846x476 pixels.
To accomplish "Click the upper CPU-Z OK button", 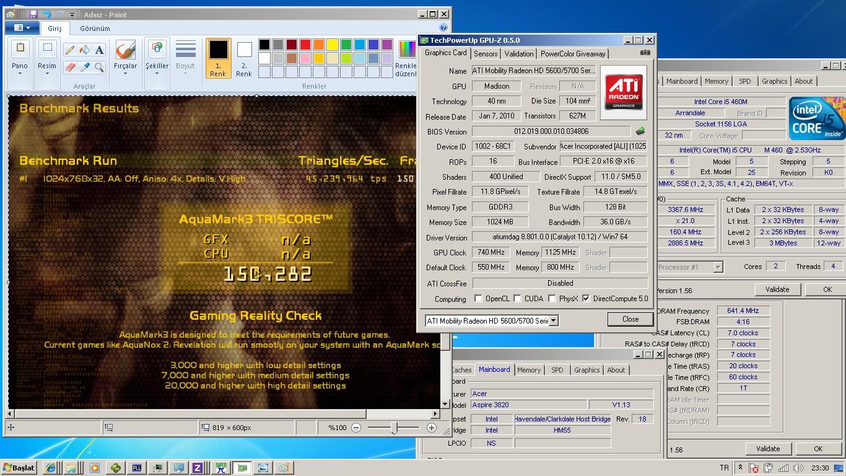I will click(x=827, y=289).
